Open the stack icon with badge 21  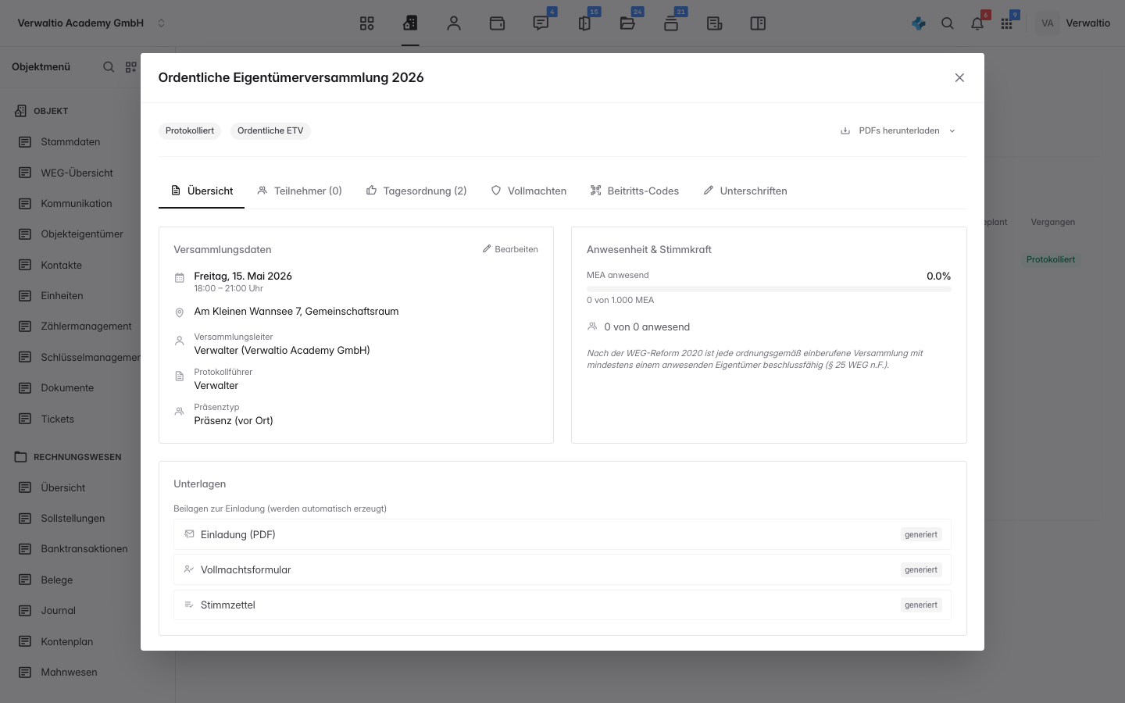point(671,23)
